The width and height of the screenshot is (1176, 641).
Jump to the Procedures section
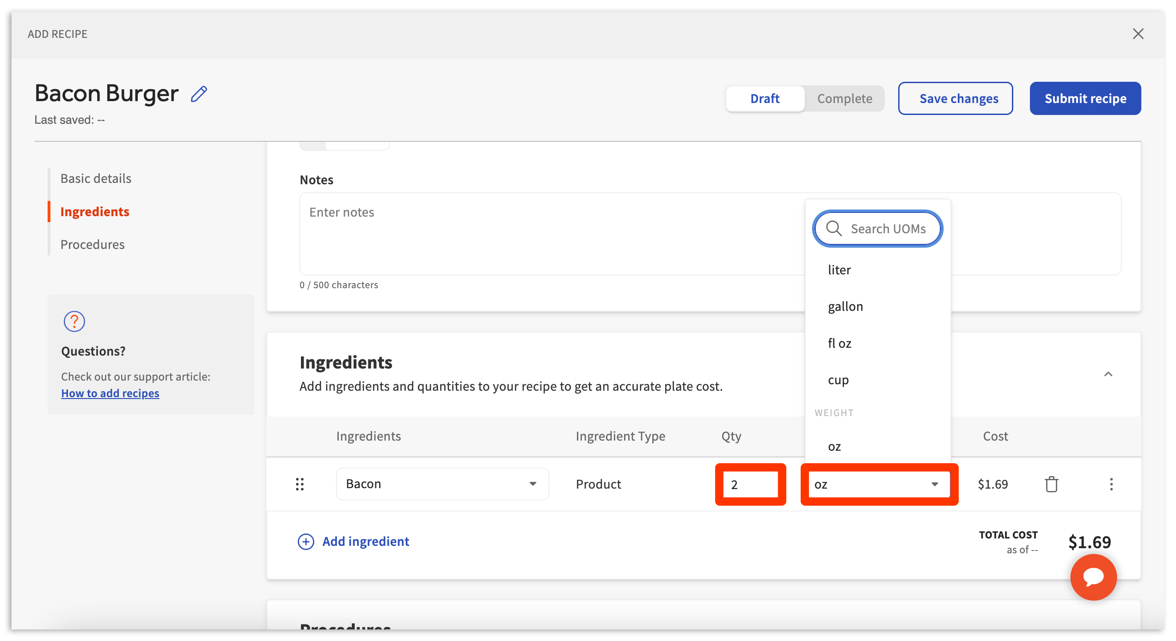[x=92, y=244]
